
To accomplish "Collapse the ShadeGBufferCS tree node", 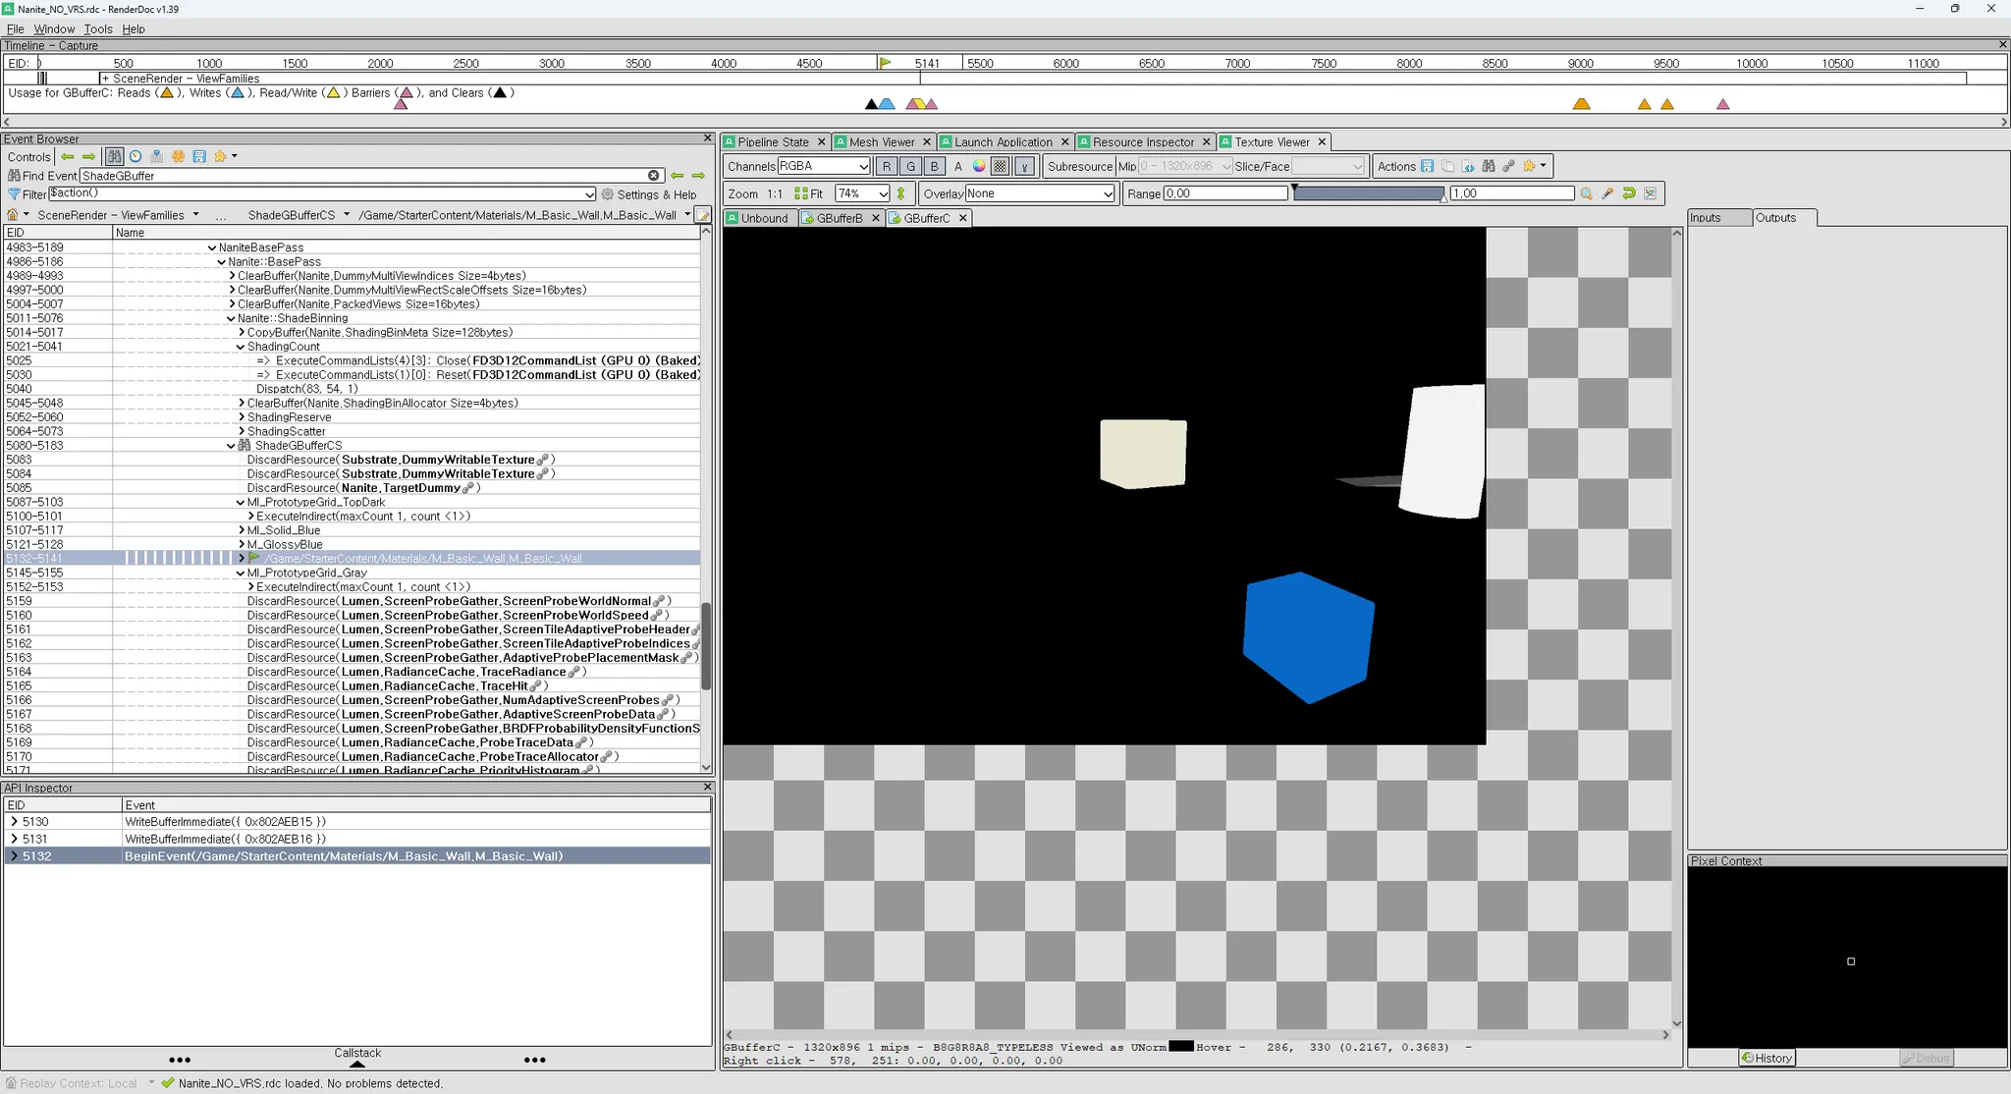I will tap(232, 446).
